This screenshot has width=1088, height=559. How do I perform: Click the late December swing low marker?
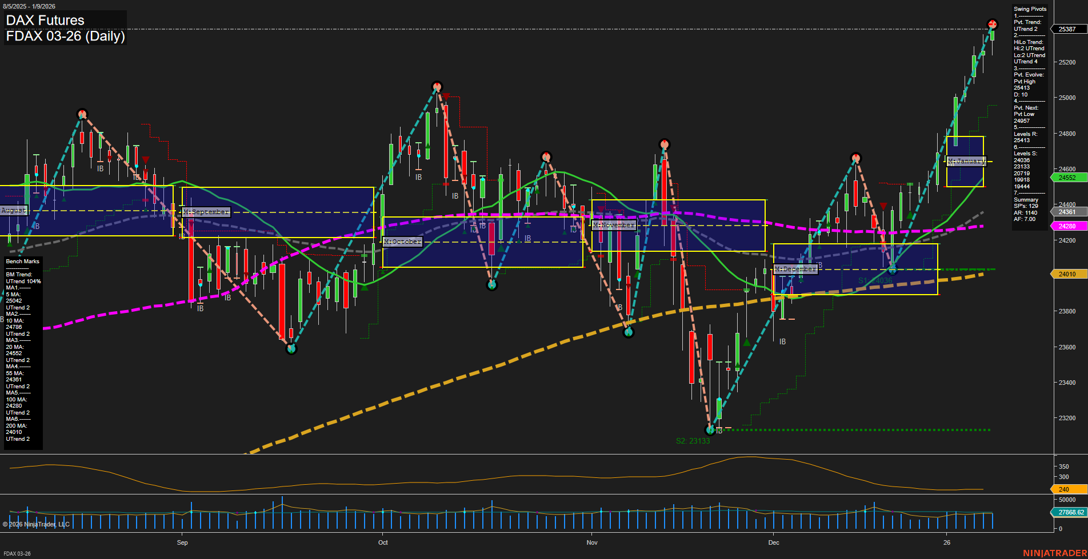click(x=893, y=269)
